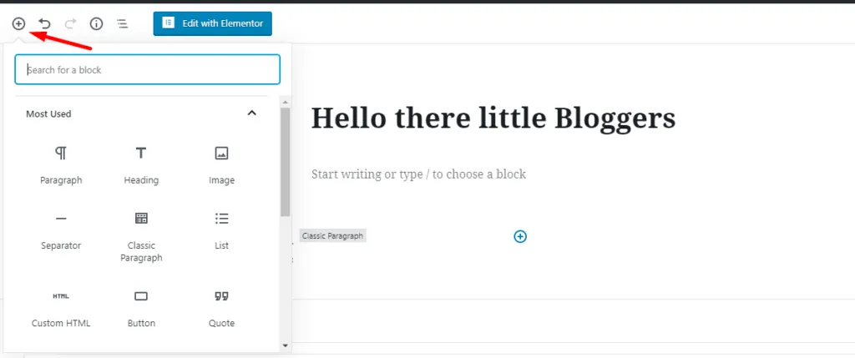Insert a Paragraph block
Viewport: 855px width, 358px height.
coord(61,164)
